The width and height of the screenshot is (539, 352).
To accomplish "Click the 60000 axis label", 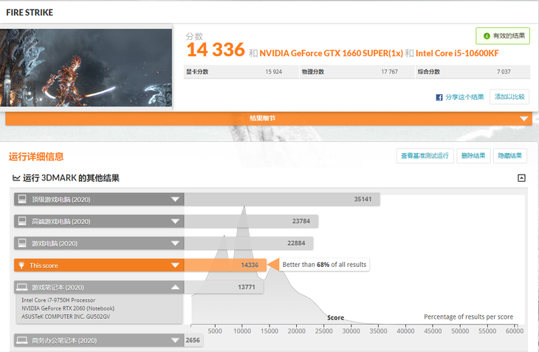I will point(514,331).
